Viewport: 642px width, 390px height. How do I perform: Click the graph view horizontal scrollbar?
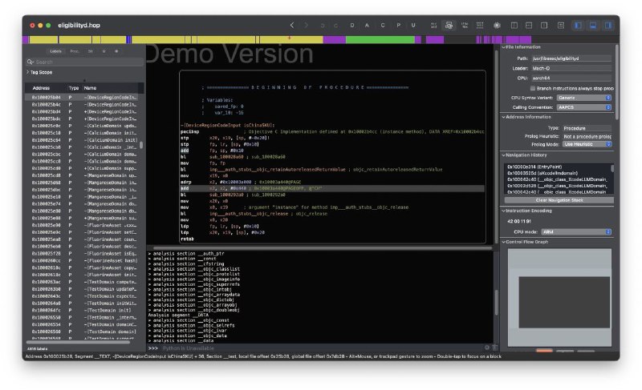[x=323, y=247]
